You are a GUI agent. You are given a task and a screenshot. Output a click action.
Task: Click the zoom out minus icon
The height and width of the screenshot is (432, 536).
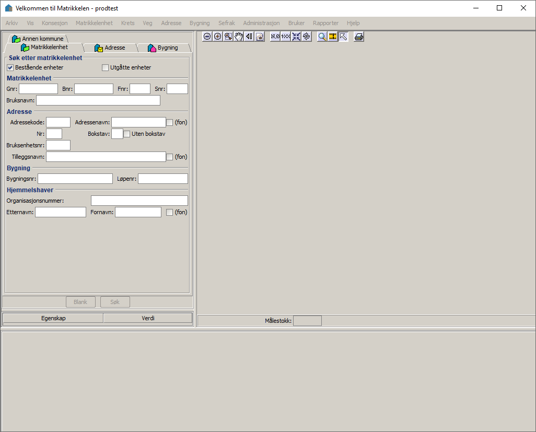click(207, 37)
